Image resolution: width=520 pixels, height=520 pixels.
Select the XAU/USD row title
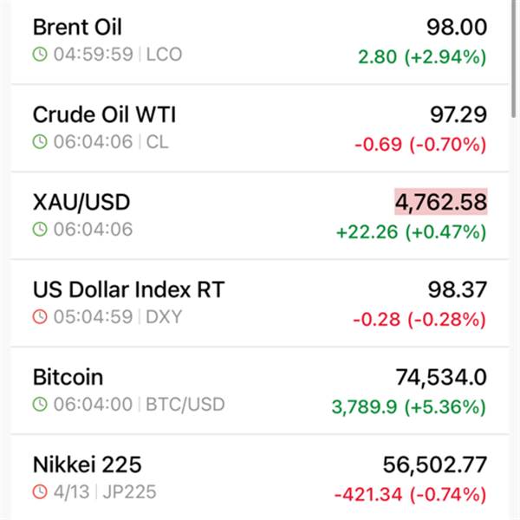(x=81, y=202)
